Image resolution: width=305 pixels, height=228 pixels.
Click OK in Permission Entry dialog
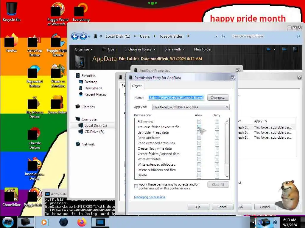[198, 207]
